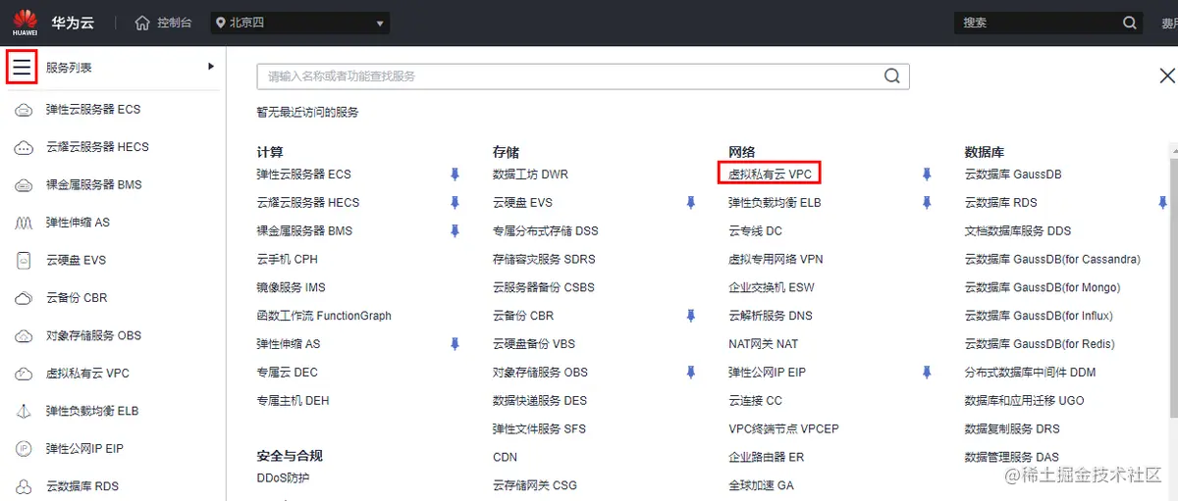Toggle pin for 裸金属服务器 BMS in 计算

point(455,231)
